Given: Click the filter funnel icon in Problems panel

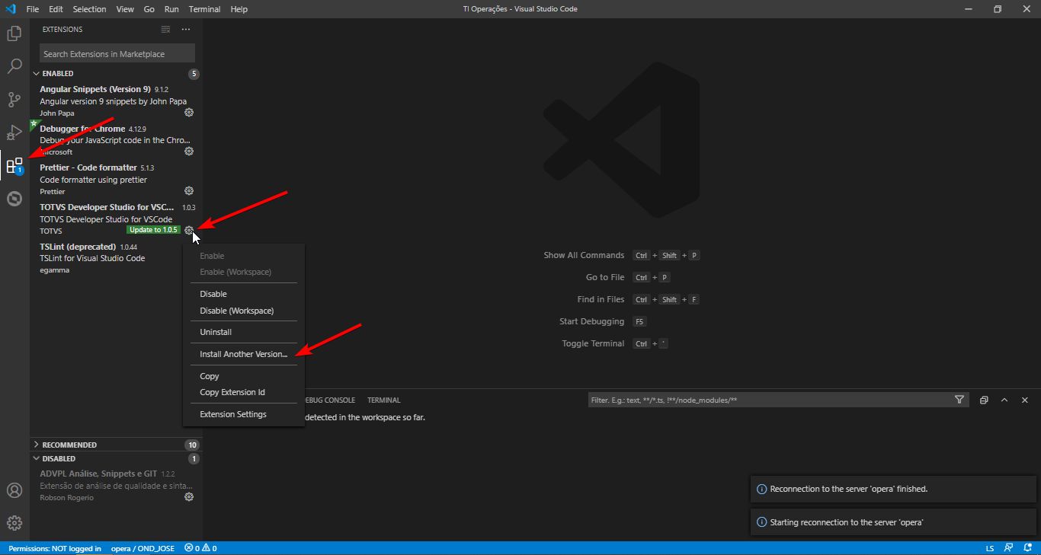Looking at the screenshot, I should tap(959, 400).
